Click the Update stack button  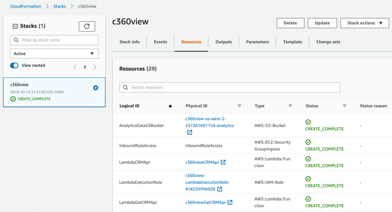[322, 23]
